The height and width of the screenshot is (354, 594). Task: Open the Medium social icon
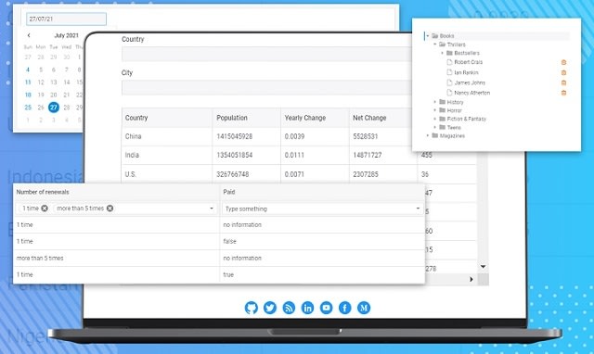[x=364, y=308]
